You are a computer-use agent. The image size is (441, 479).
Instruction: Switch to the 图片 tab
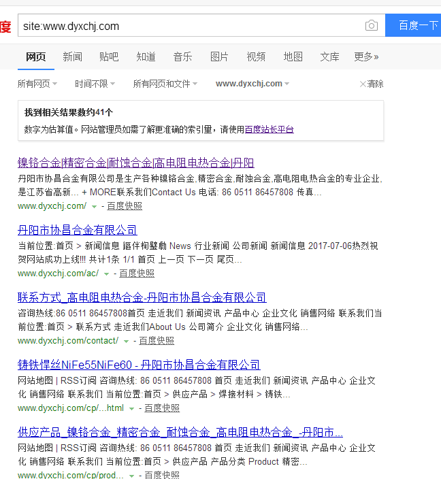tap(219, 57)
